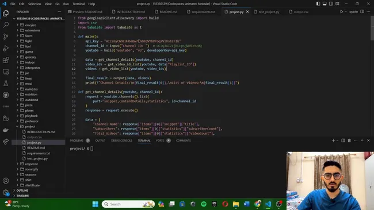
Task: Click the Manage gear icon
Action: [x=6, y=192]
